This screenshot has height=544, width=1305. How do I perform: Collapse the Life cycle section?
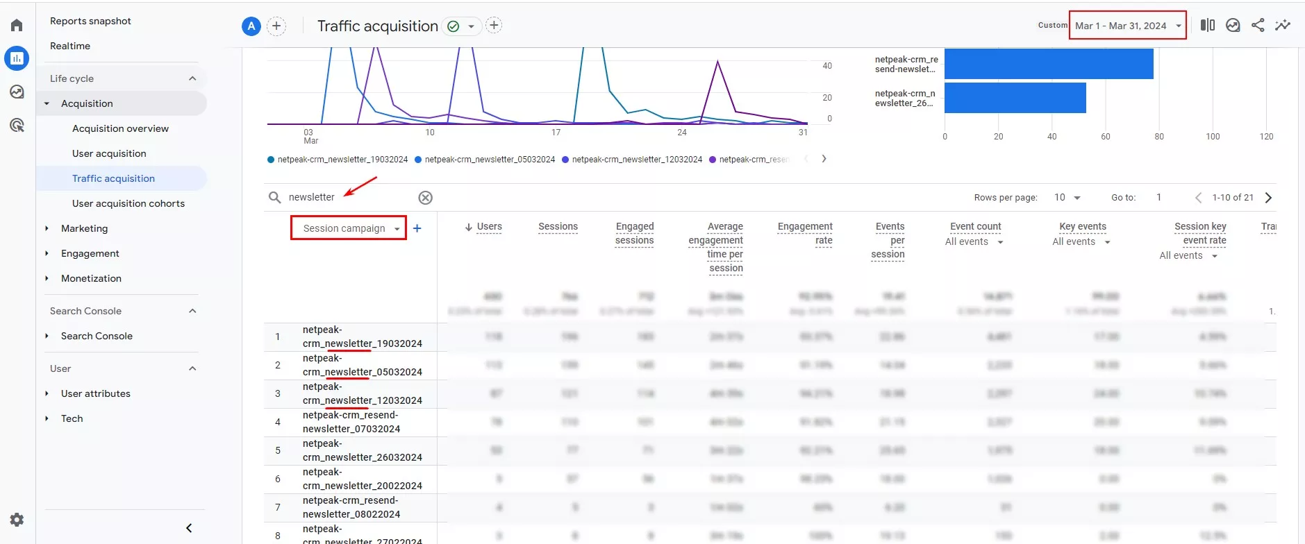point(192,78)
